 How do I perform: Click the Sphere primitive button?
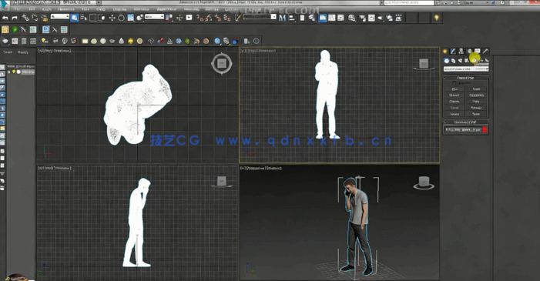pos(454,95)
